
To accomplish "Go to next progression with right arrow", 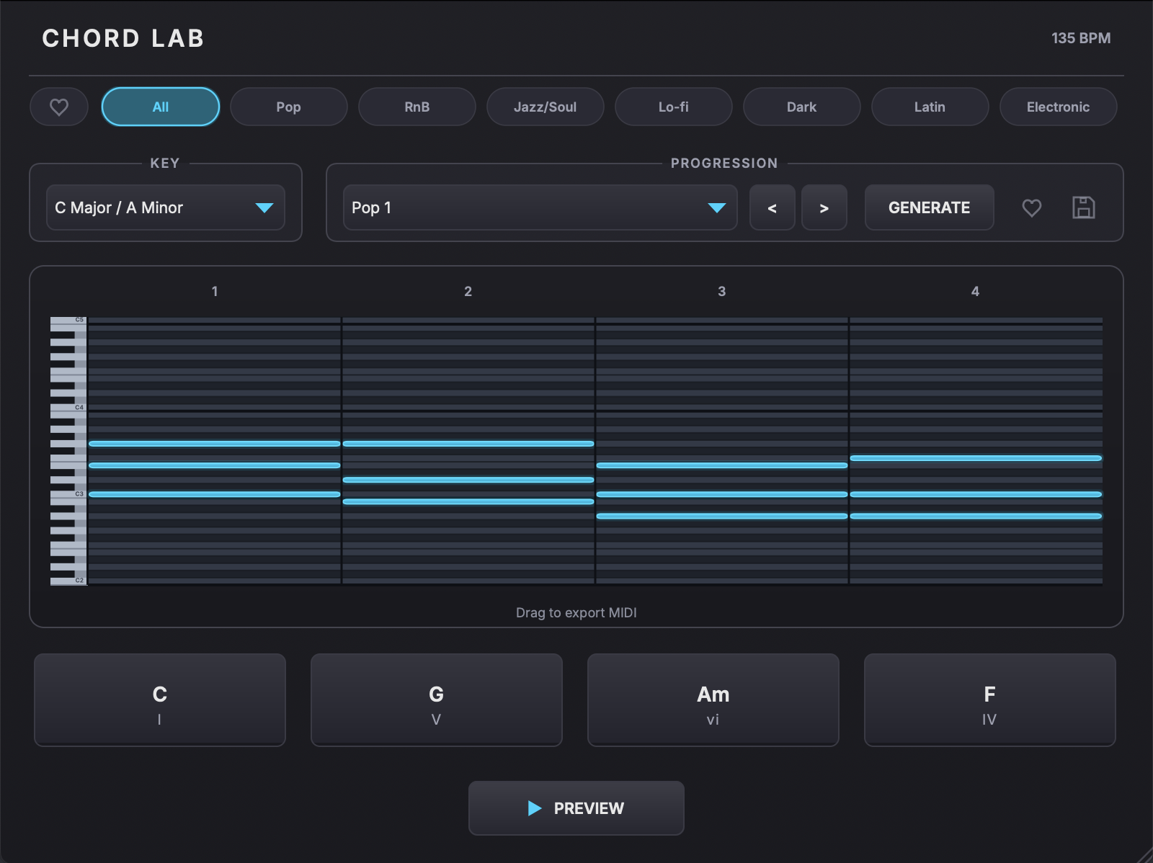I will click(x=824, y=207).
